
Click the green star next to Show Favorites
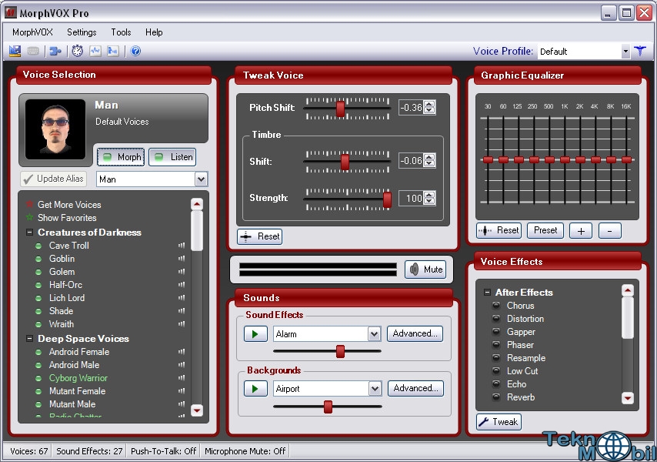coord(29,218)
